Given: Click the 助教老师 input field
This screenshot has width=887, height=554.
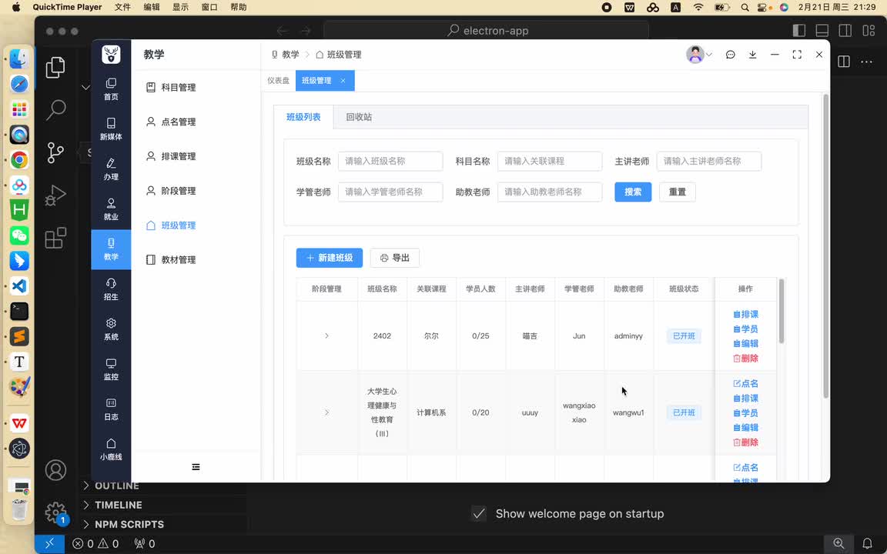Looking at the screenshot, I should pyautogui.click(x=550, y=192).
